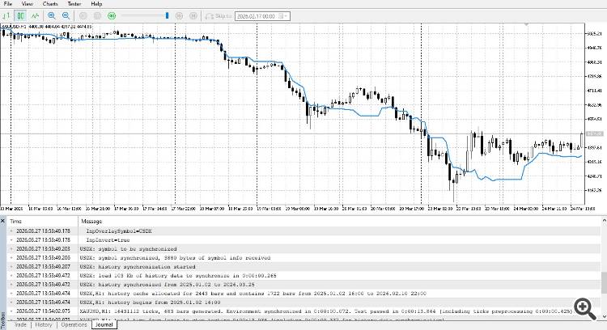Select the 'symbol synchronized, 9880 bytes' row
607x330 pixels.
pyautogui.click(x=303, y=258)
